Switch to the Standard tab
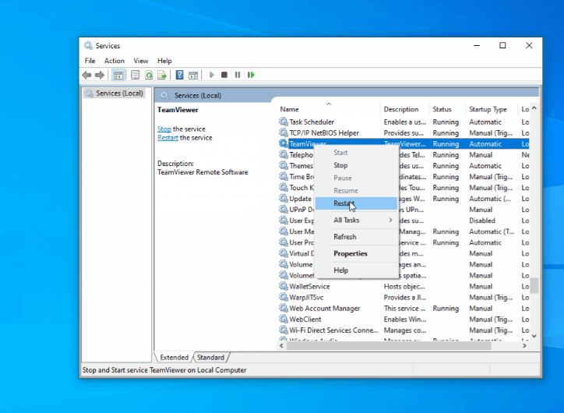564x413 pixels. (211, 357)
